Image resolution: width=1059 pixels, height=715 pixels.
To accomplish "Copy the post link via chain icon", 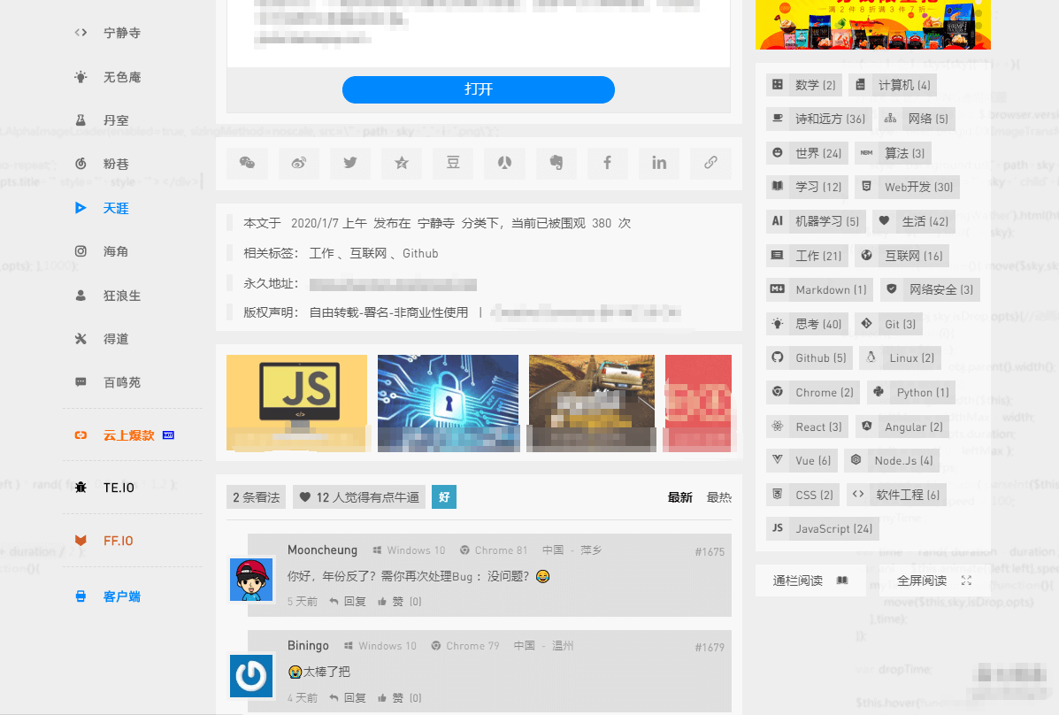I will tap(710, 163).
